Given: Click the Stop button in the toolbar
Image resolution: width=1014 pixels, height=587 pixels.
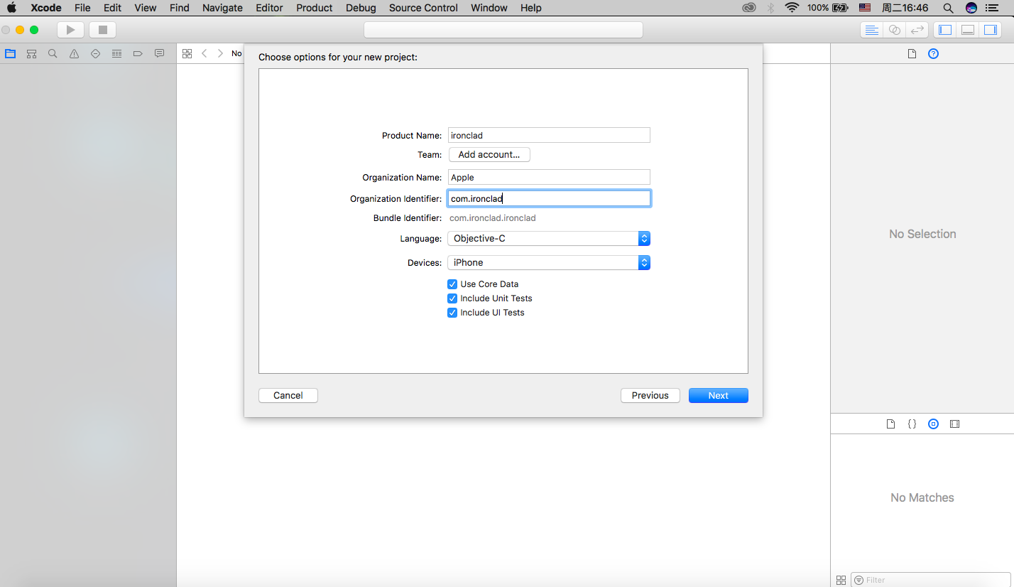Looking at the screenshot, I should point(102,30).
